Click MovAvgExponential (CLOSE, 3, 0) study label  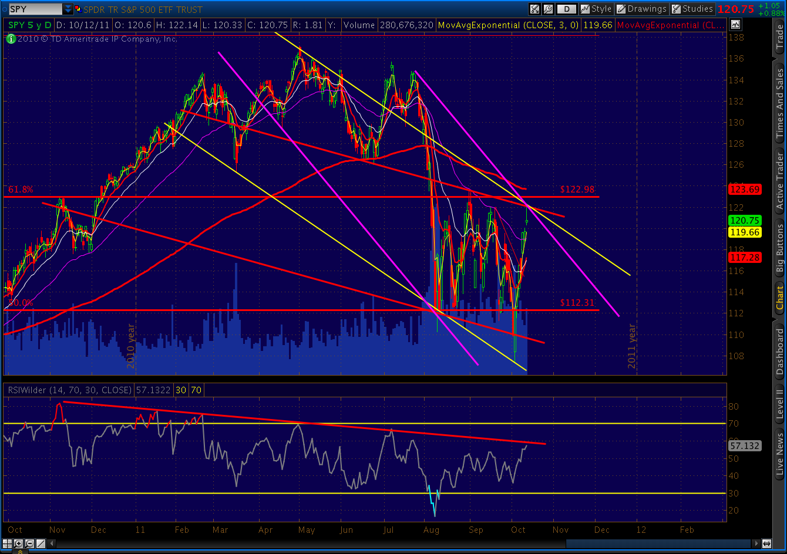507,25
